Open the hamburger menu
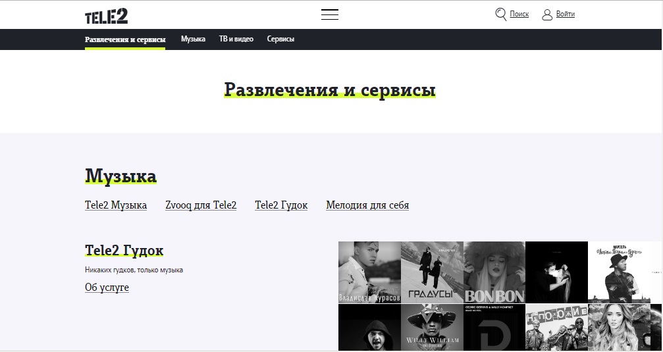Viewport: 663px width, 352px height. (x=329, y=14)
